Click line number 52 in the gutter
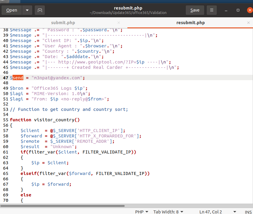This screenshot has width=253, height=214. click(6, 104)
